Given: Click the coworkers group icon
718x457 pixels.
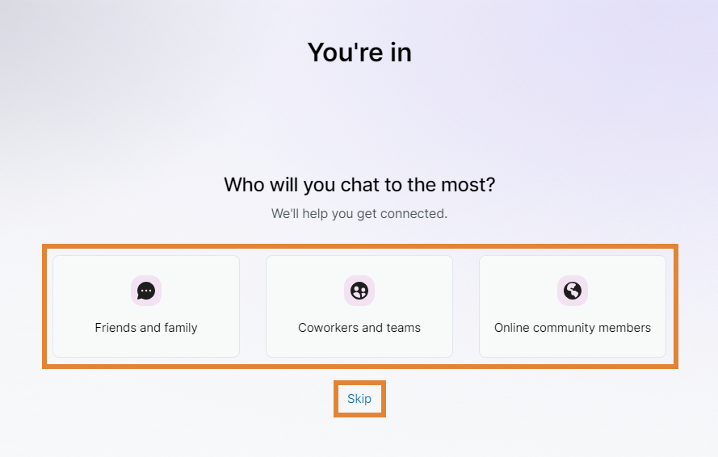Looking at the screenshot, I should point(359,291).
